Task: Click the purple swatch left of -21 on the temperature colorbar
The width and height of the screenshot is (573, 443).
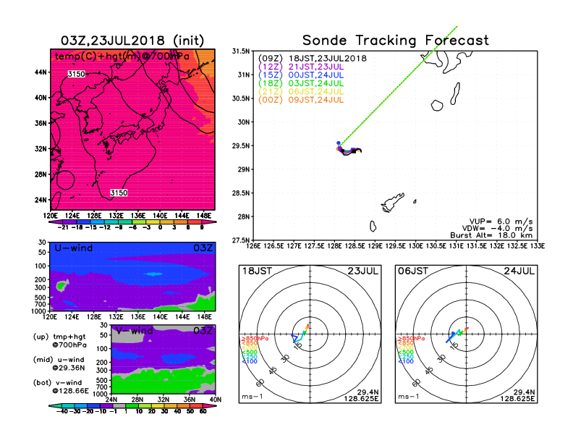Action: [x=58, y=222]
